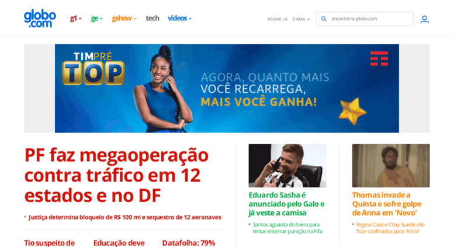Open Regina Casé e Chay Suede link

390,228
